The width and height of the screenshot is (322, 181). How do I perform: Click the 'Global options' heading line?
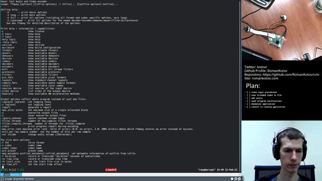coord(44,99)
